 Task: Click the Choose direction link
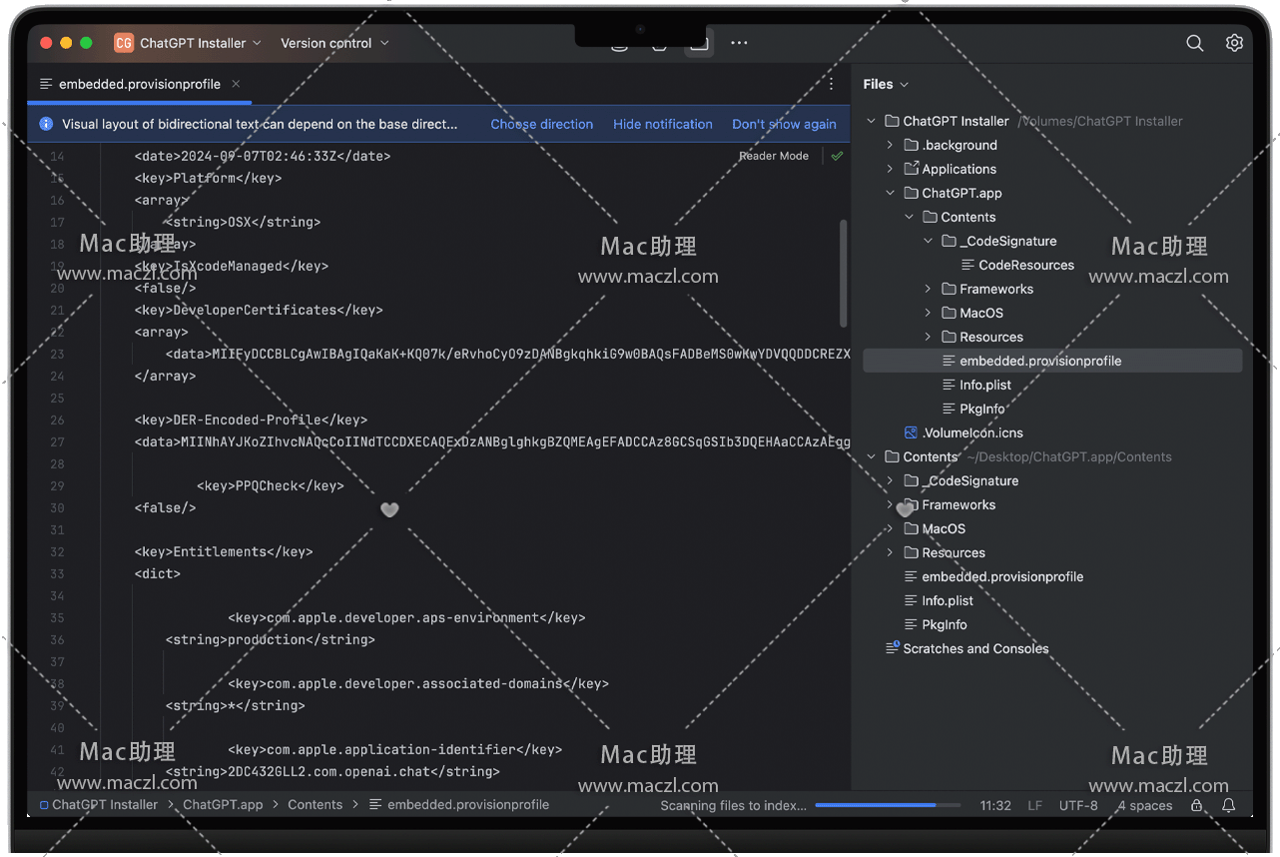pyautogui.click(x=541, y=124)
